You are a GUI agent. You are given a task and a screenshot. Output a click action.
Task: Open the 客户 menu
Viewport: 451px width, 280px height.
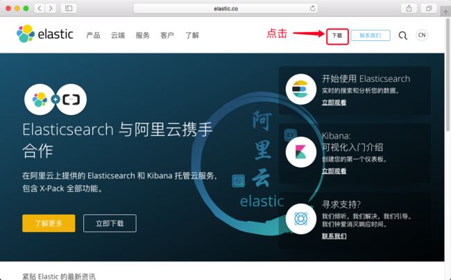click(167, 35)
